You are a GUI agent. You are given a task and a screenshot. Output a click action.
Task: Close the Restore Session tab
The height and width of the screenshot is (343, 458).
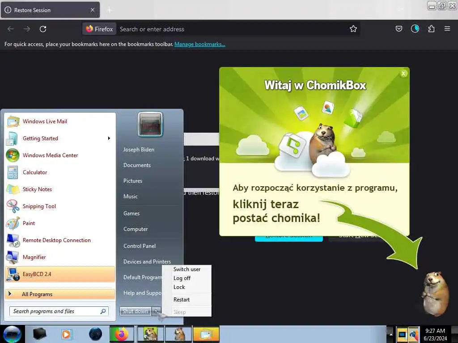[x=93, y=10]
